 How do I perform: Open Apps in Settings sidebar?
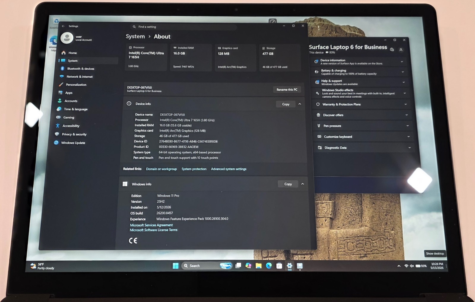[87, 92]
